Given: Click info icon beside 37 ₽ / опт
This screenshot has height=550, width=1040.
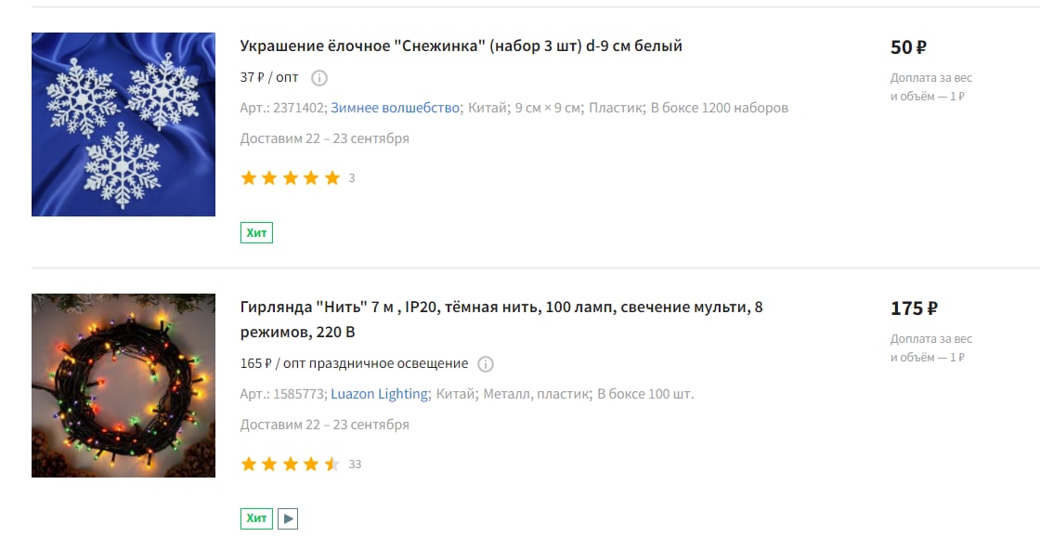Looking at the screenshot, I should point(319,78).
